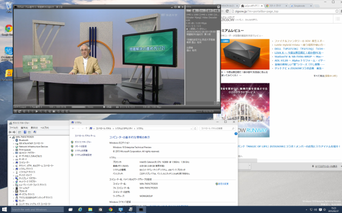Image resolution: width=342 pixels, height=213 pixels.
Task: Select the システム デバイス tree item
Action: point(26,169)
